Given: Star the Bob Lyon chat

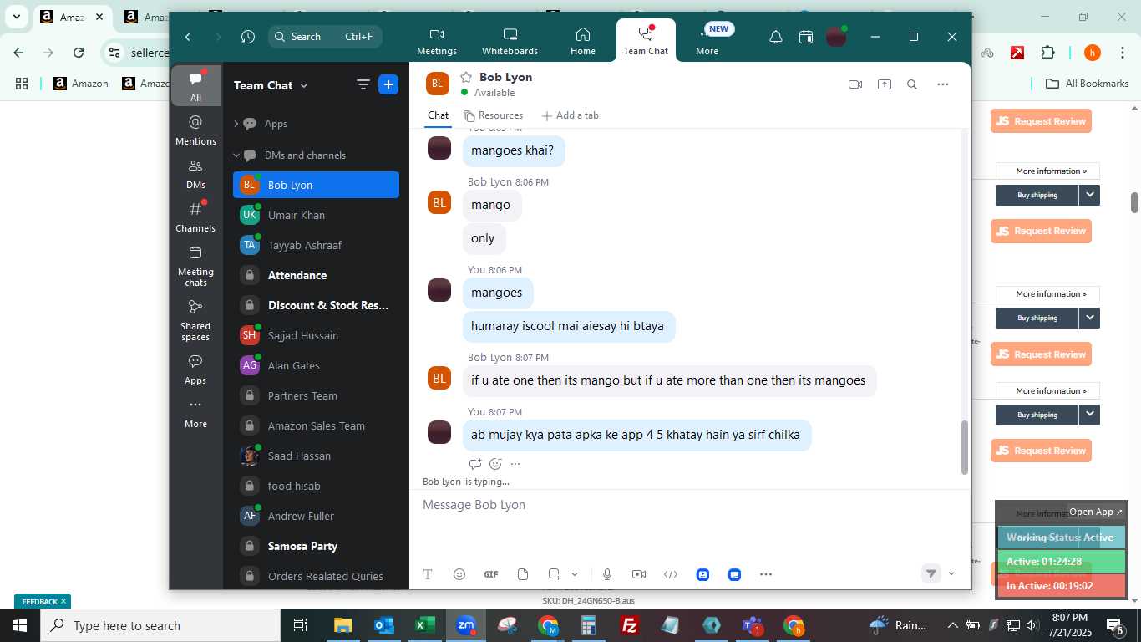Looking at the screenshot, I should tap(466, 77).
